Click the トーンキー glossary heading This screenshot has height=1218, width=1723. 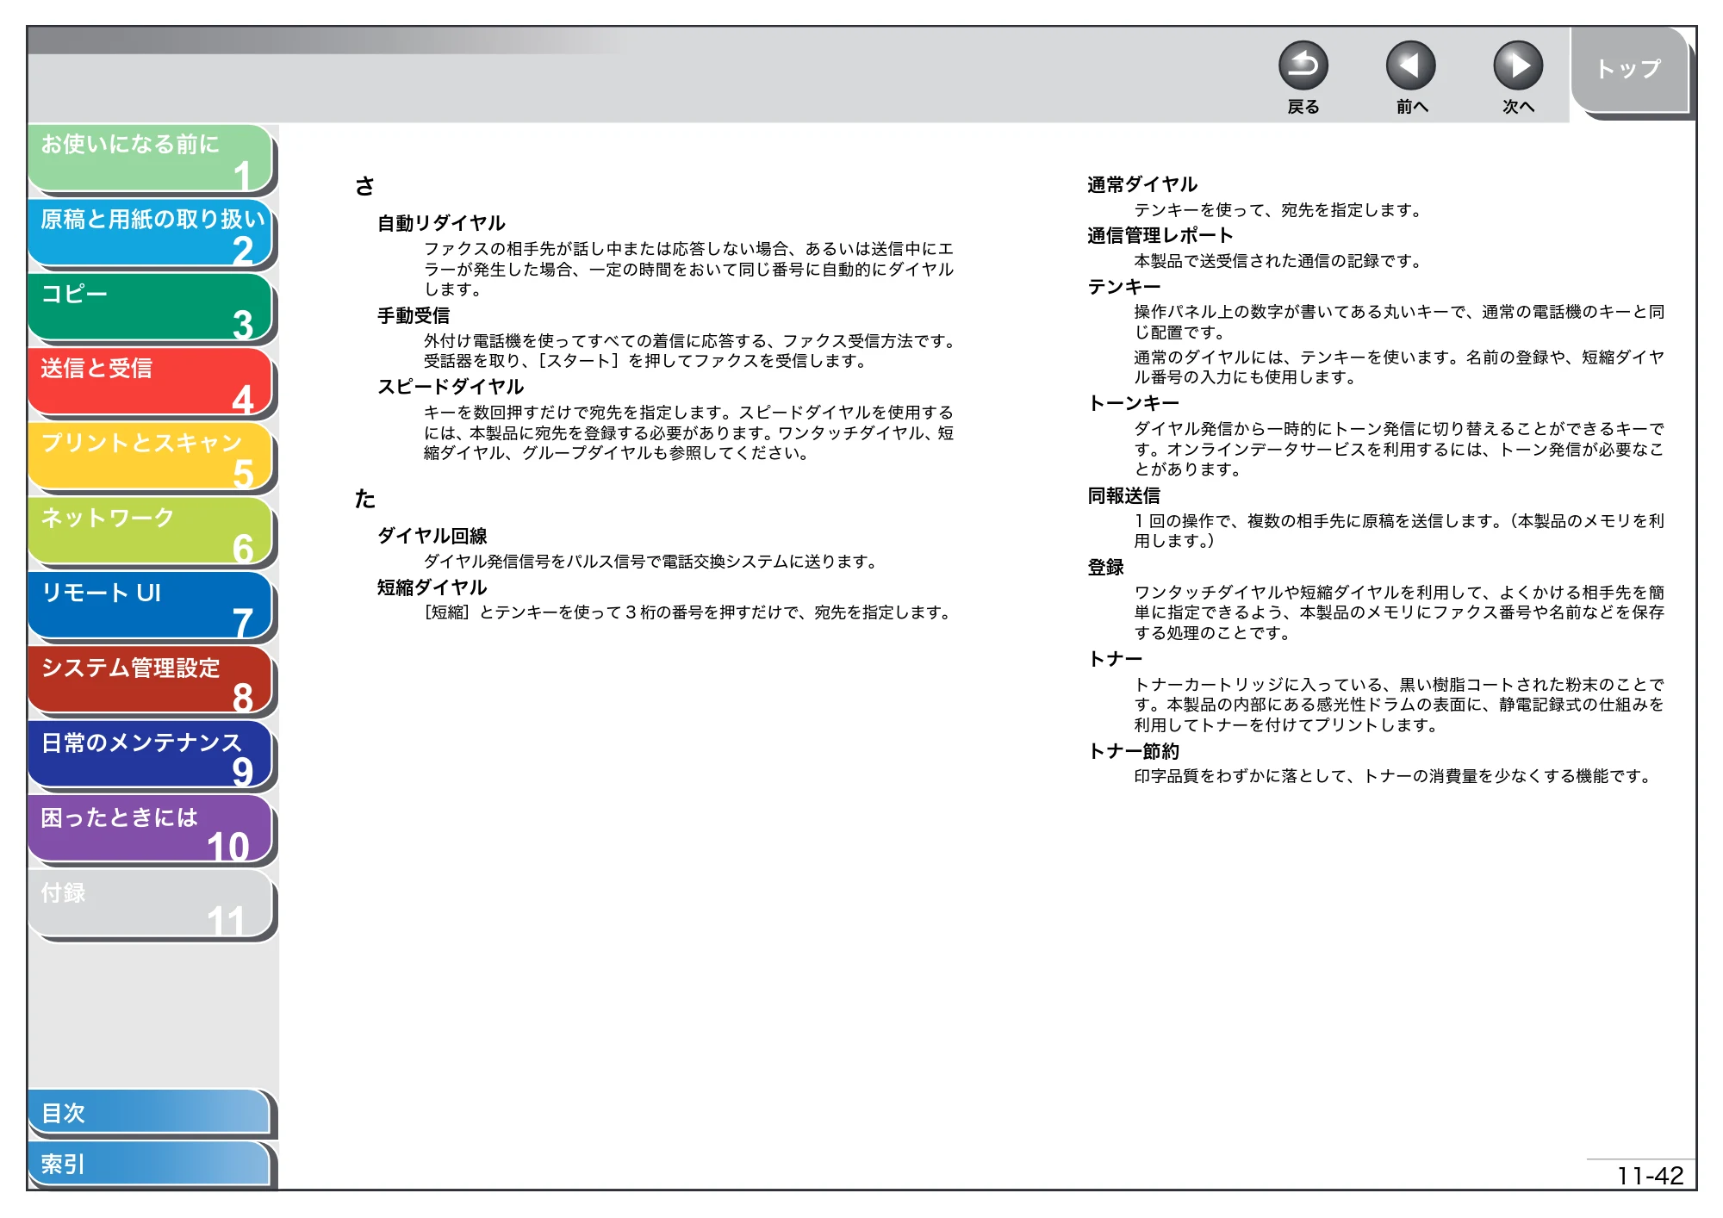[x=1134, y=403]
